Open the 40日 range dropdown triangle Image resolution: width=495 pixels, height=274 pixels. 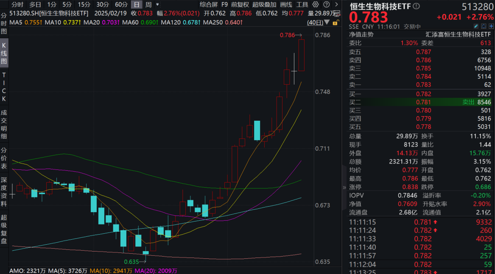tap(327, 22)
